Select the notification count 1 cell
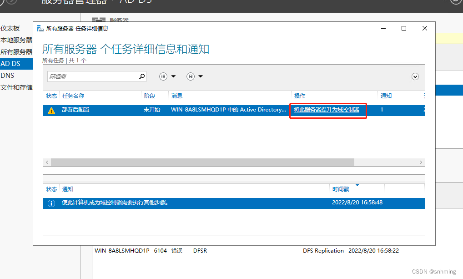The height and width of the screenshot is (279, 463). pyautogui.click(x=382, y=110)
